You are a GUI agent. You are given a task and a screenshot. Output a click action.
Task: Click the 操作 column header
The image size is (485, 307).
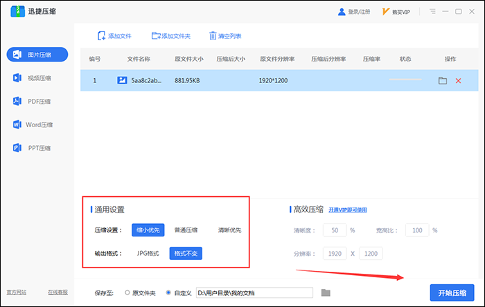(x=450, y=59)
